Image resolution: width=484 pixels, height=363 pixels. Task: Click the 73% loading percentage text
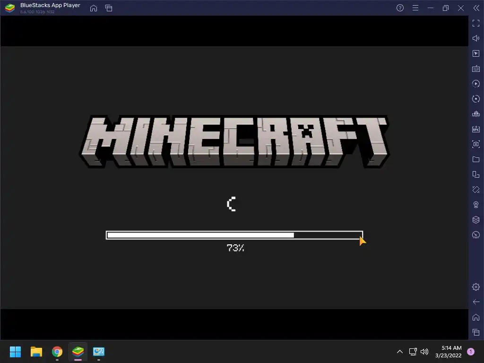coord(235,248)
